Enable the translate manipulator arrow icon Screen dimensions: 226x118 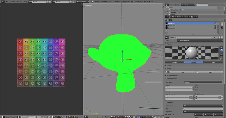(x=139, y=117)
